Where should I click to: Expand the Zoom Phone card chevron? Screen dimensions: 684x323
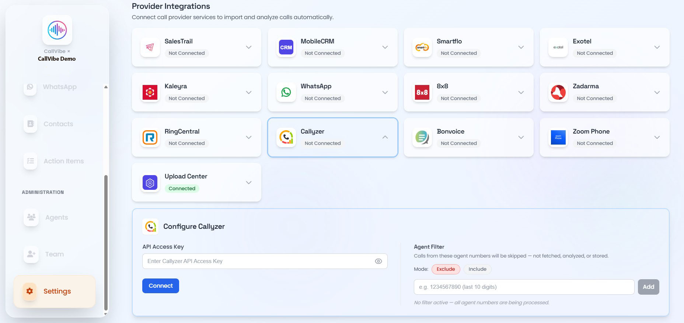[x=657, y=138]
